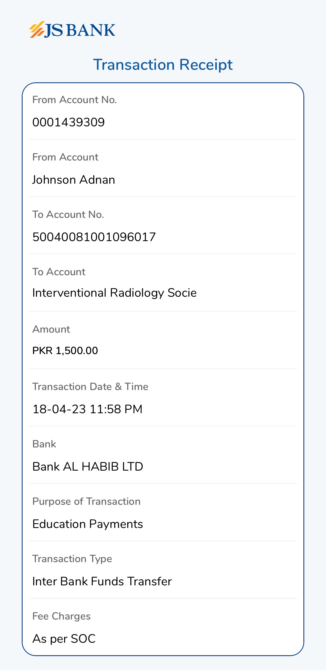Screen dimensions: 326x670
Task: Click the Transaction Type label
Action: click(72, 559)
